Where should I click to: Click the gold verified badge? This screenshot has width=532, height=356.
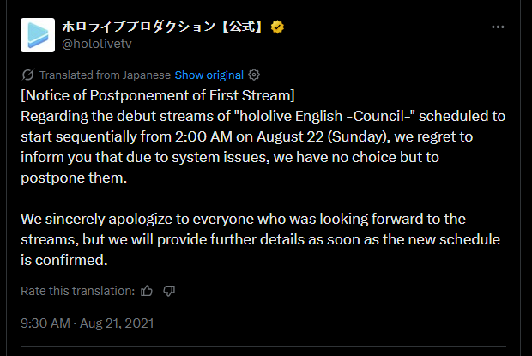(x=277, y=27)
